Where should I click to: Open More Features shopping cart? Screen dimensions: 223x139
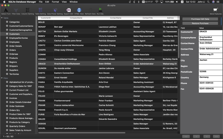click(x=215, y=11)
